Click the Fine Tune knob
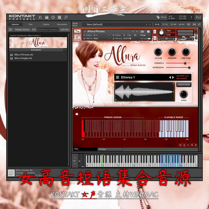 point(186,51)
